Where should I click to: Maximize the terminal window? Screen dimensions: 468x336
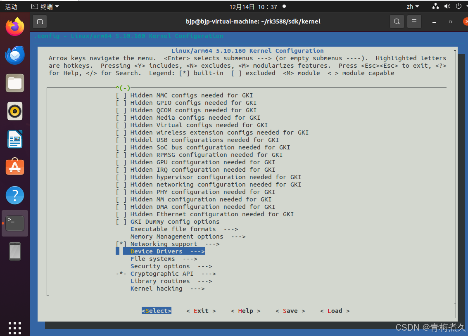point(450,22)
